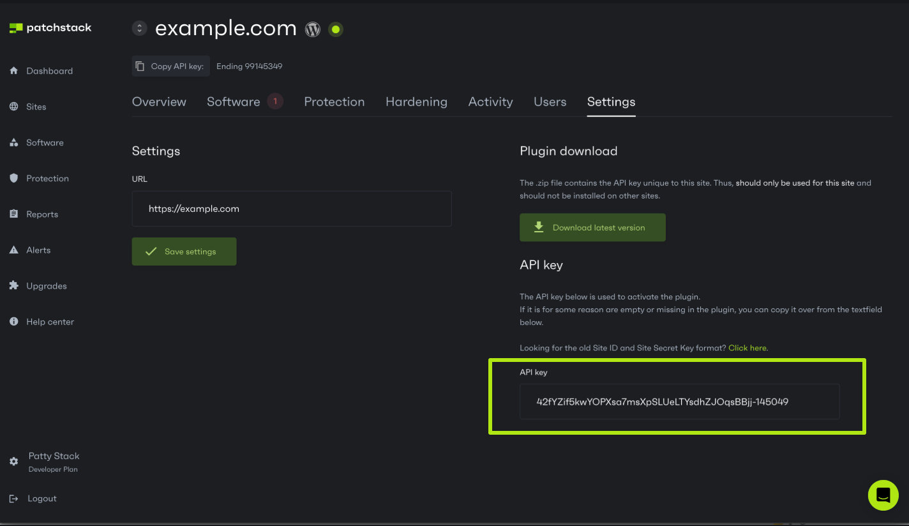Open the chat support widget
Screen dimensions: 909x526
(x=883, y=495)
